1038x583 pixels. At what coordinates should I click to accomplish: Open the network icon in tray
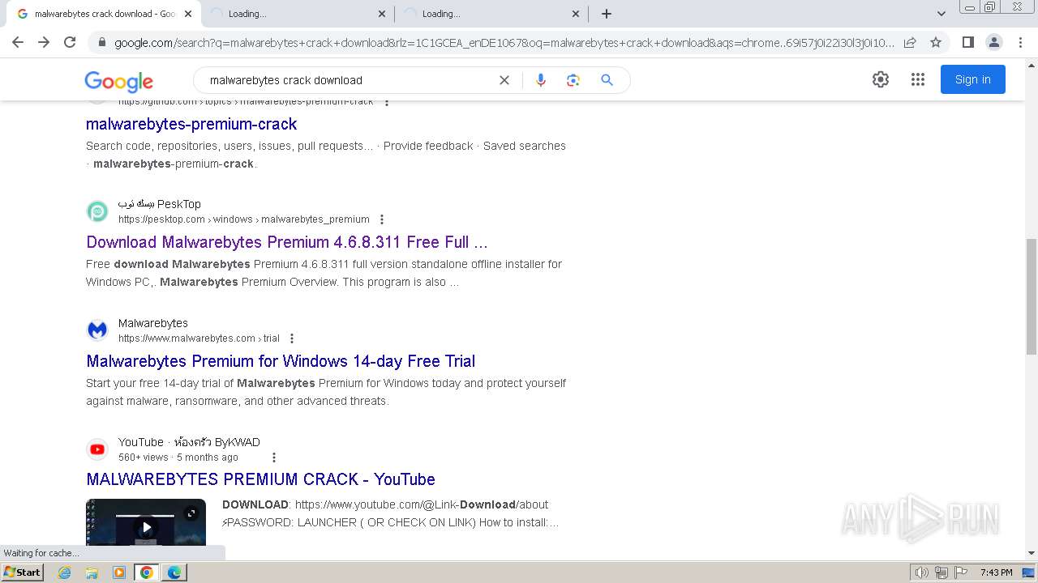(941, 572)
